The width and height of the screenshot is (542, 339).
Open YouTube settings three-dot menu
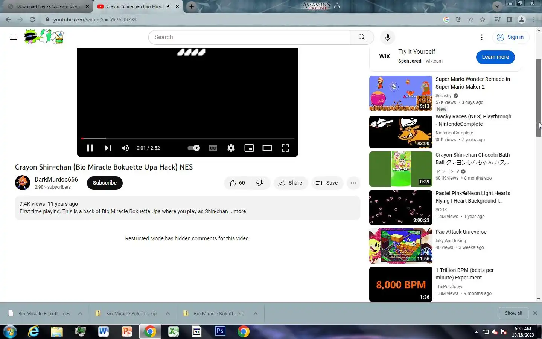click(x=481, y=37)
